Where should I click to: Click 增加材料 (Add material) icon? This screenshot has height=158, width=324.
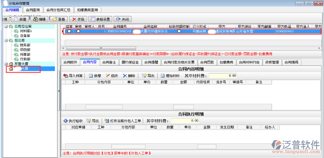tap(163, 76)
